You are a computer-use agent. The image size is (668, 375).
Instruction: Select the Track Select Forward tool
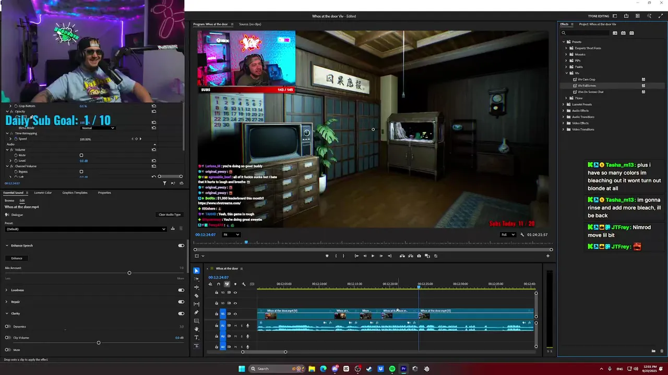(x=196, y=279)
